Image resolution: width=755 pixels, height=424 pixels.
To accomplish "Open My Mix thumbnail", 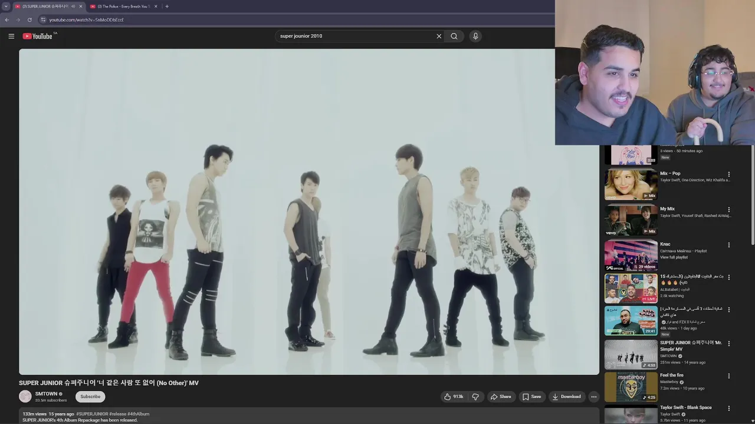I will (x=631, y=220).
